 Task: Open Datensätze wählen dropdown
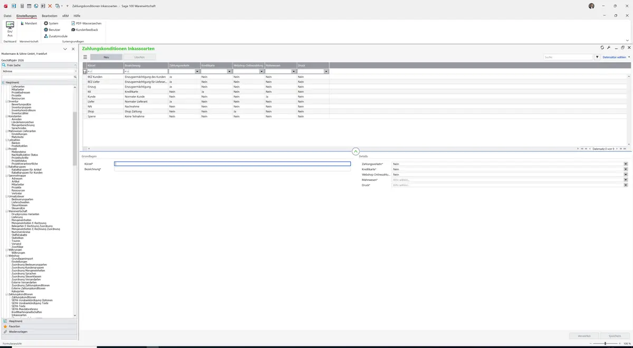616,57
